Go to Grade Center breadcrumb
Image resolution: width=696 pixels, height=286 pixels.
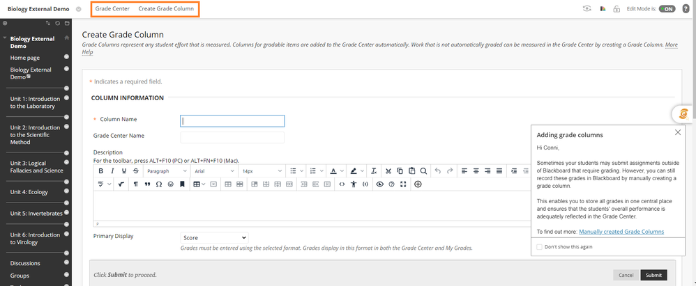(x=112, y=9)
